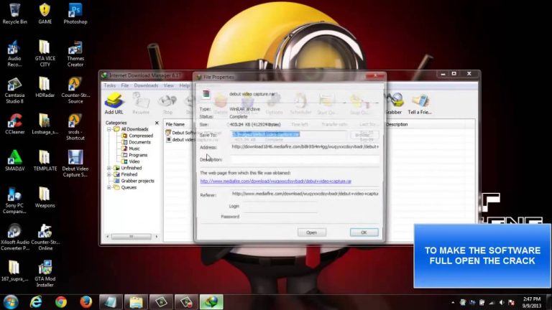552x310 pixels.
Task: Select the GTA VICE CITY folder
Action: (x=45, y=53)
